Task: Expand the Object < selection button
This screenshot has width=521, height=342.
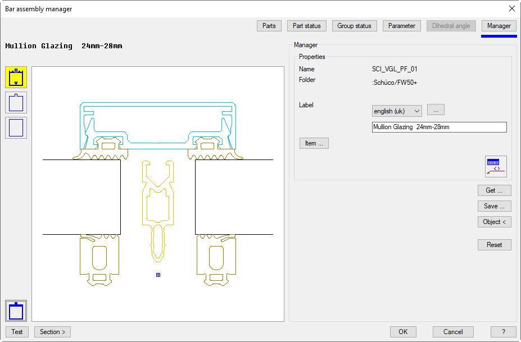Action: point(494,222)
